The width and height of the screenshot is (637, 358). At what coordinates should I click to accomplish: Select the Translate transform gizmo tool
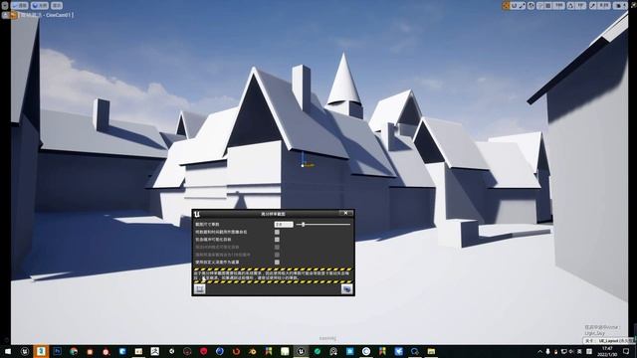pyautogui.click(x=506, y=6)
